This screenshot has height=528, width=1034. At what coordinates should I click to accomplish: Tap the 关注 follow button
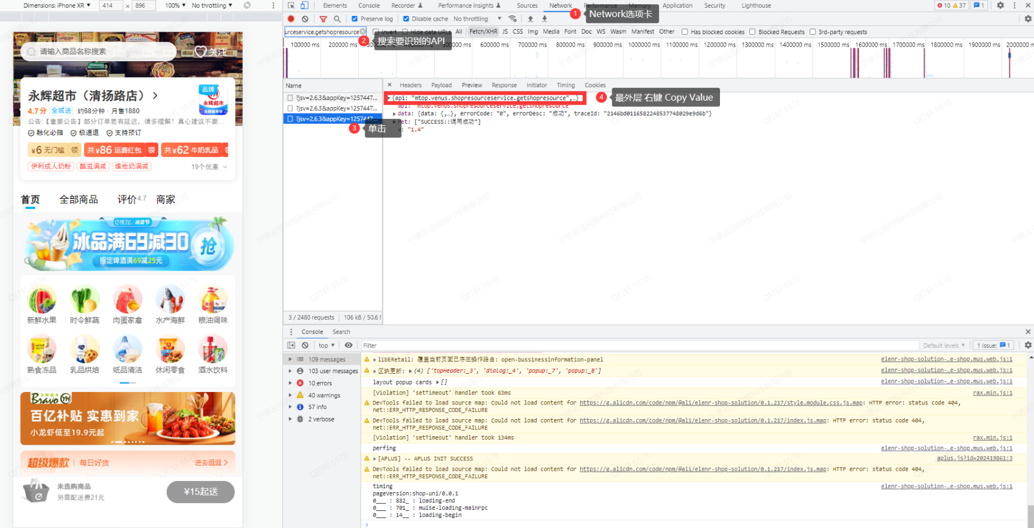click(212, 52)
